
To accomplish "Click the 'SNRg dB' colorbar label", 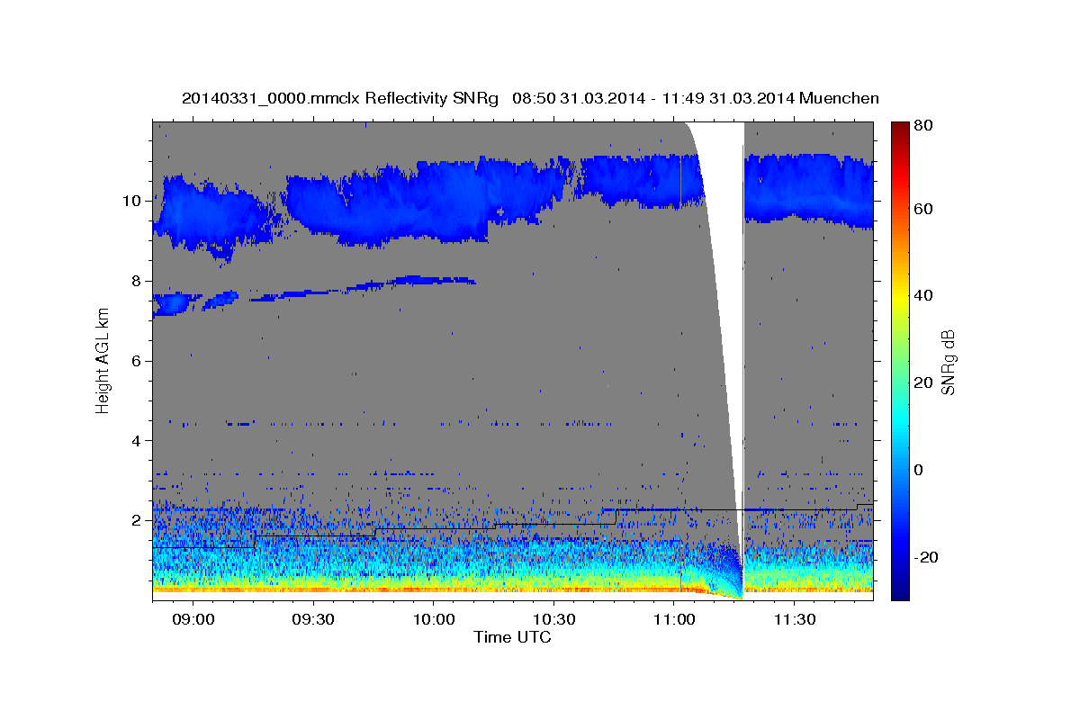I will click(x=947, y=361).
